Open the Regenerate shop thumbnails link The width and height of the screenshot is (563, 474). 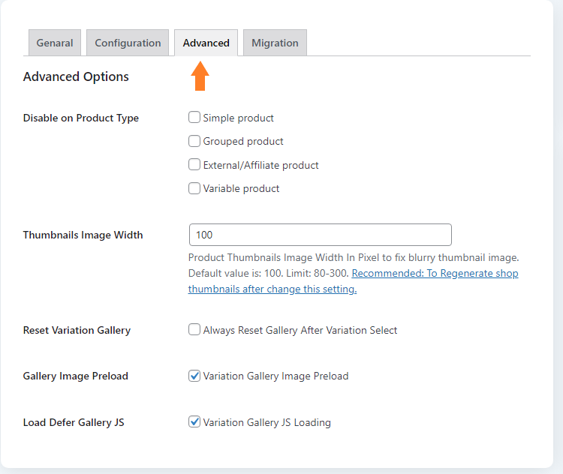coord(353,281)
